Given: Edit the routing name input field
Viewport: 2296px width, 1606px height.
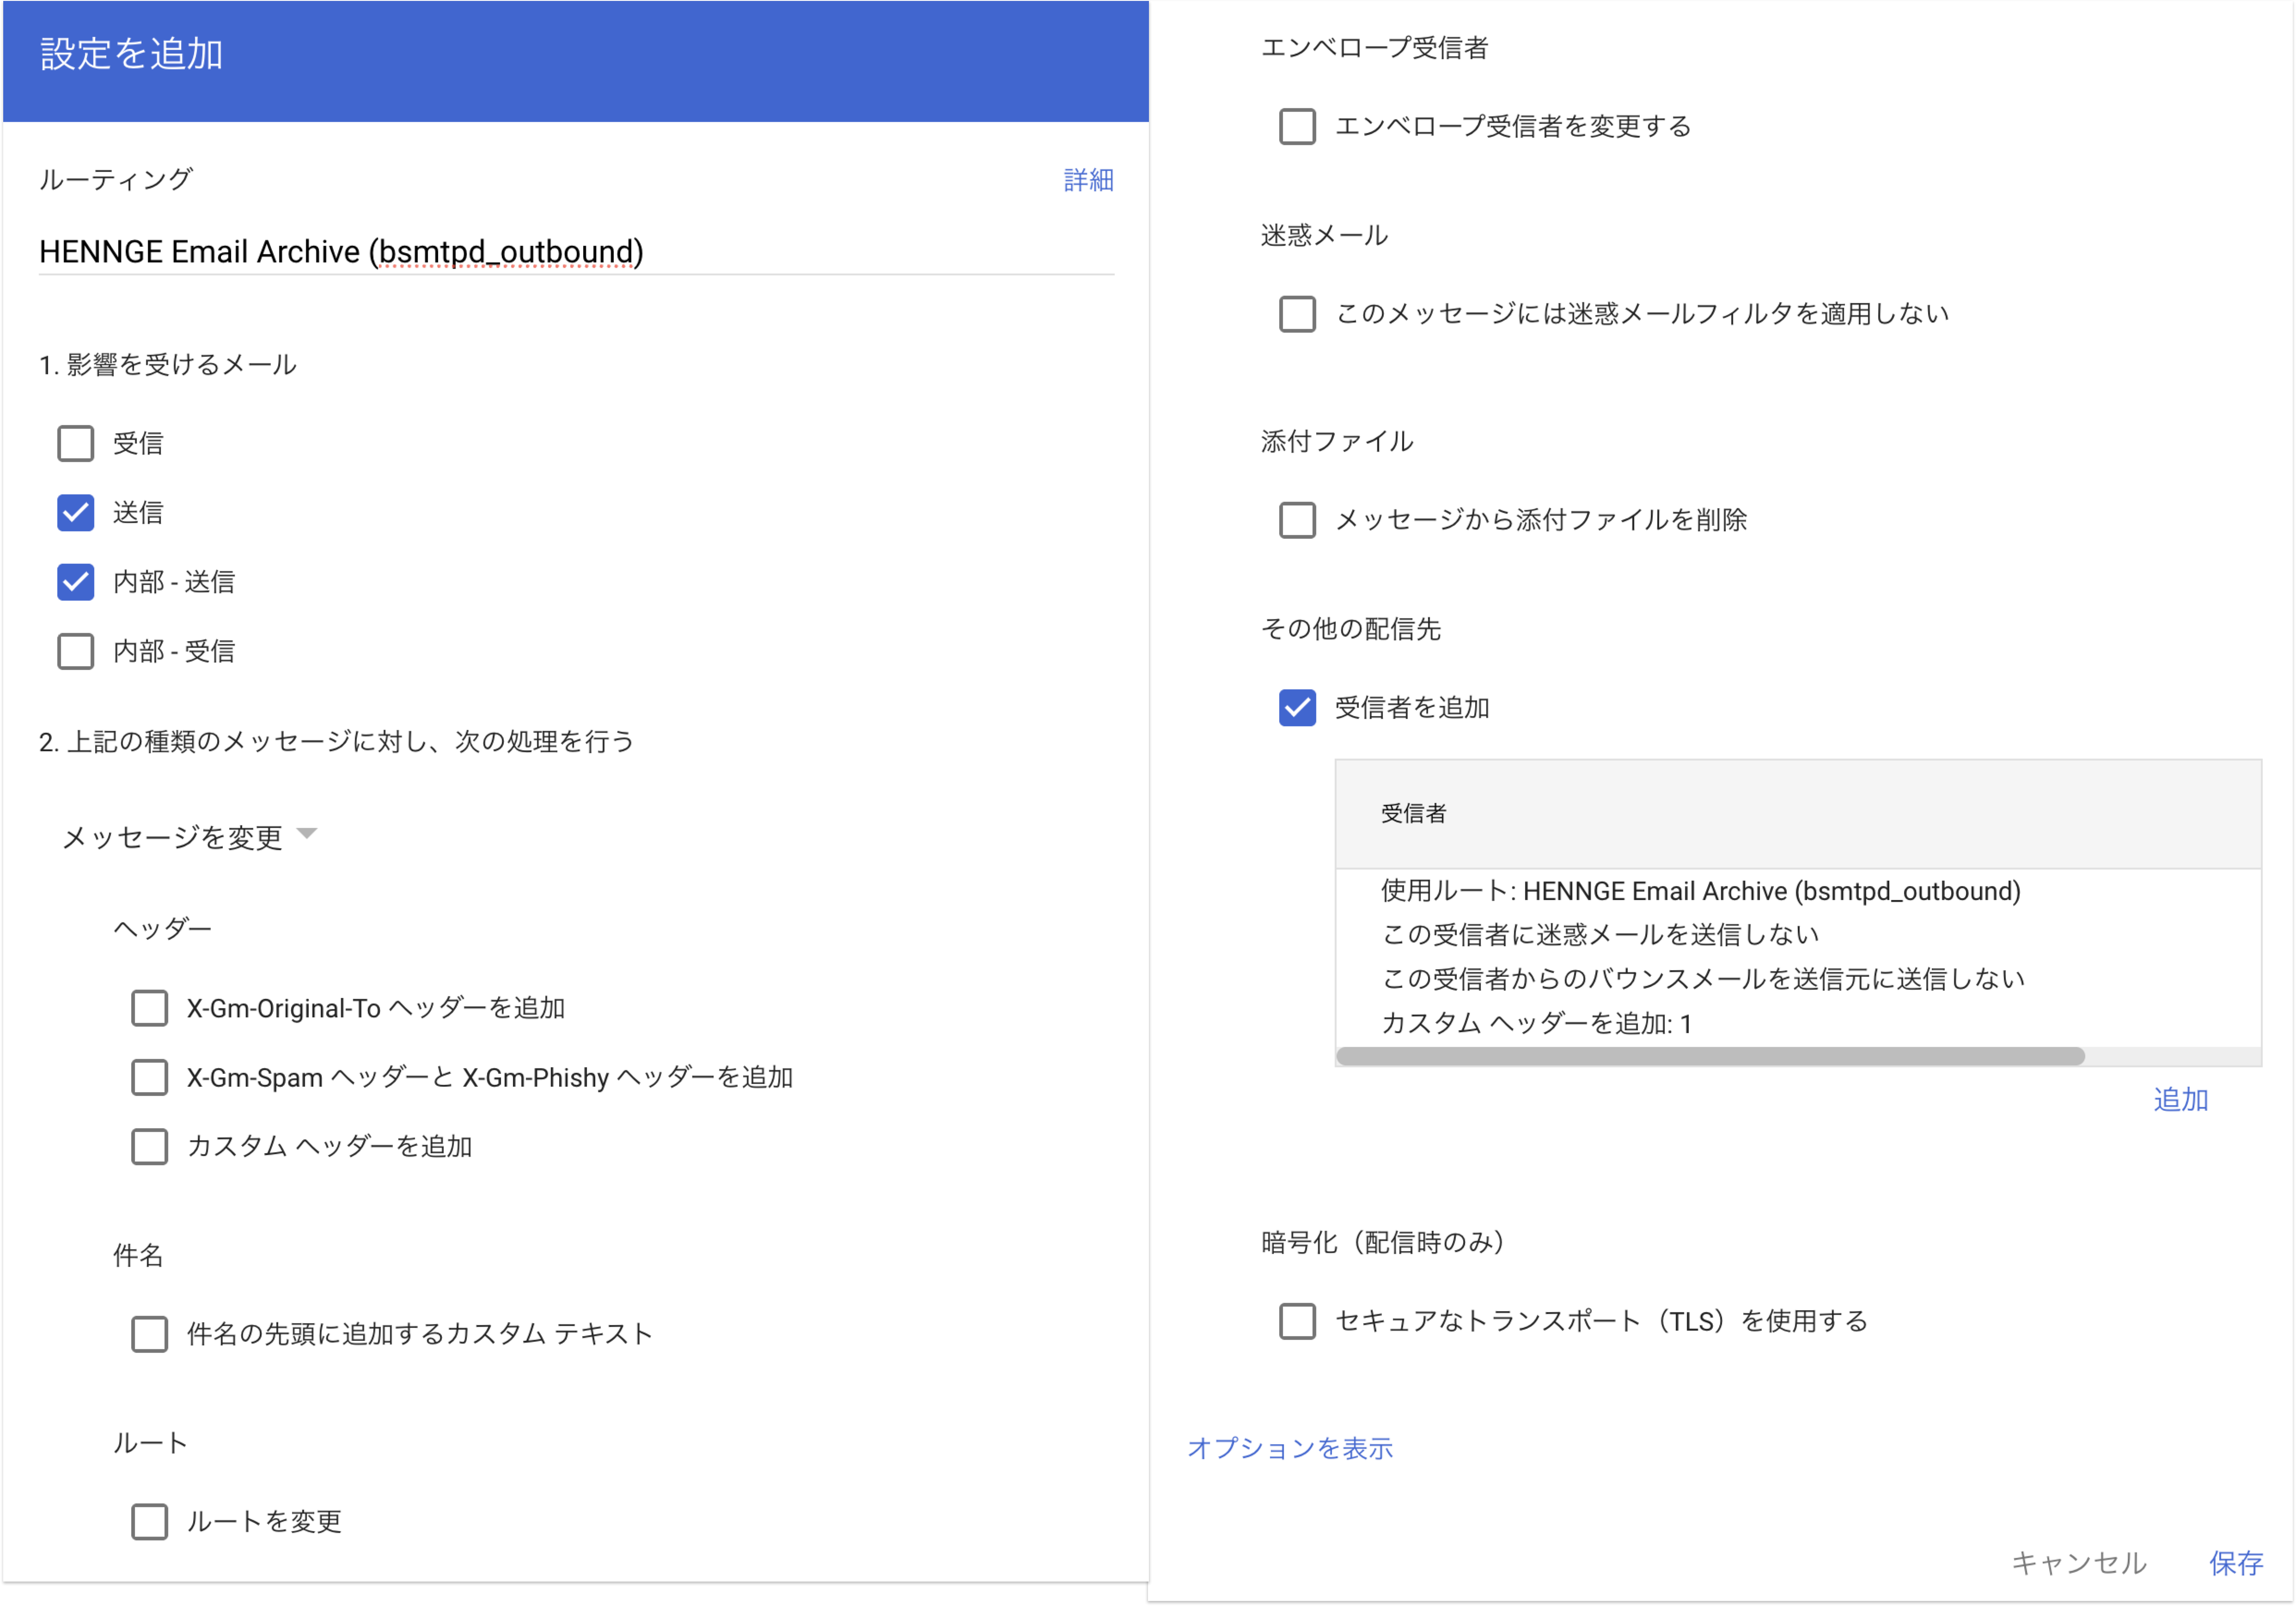Looking at the screenshot, I should click(x=576, y=252).
